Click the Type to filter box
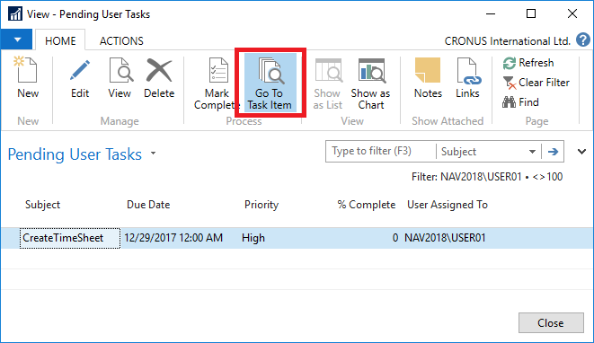Viewport: 594px width, 343px height. coord(381,152)
